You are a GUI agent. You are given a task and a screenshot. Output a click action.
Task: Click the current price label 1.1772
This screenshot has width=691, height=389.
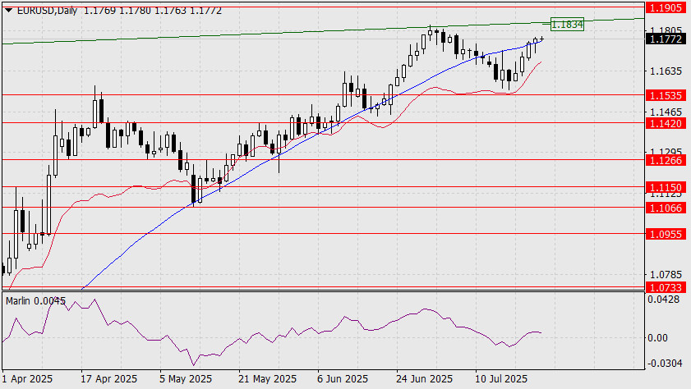click(x=666, y=39)
